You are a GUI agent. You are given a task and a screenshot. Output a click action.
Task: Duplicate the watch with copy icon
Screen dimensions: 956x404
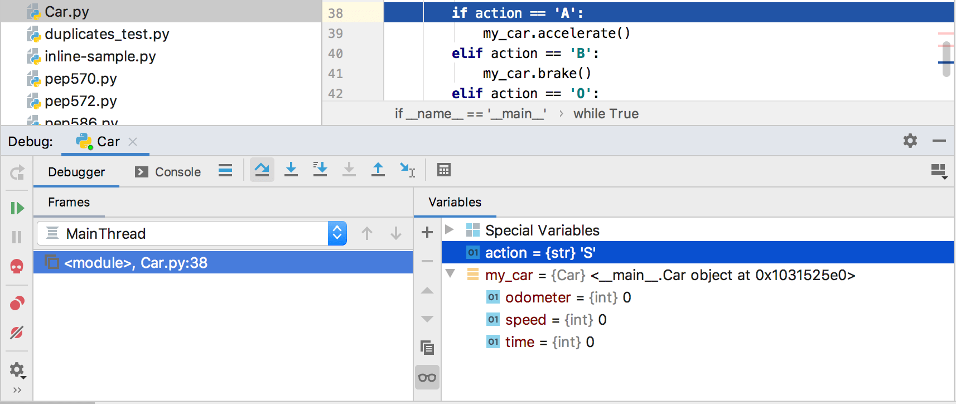pyautogui.click(x=427, y=348)
